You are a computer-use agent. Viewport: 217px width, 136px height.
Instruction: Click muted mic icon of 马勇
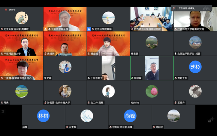point(2,103)
